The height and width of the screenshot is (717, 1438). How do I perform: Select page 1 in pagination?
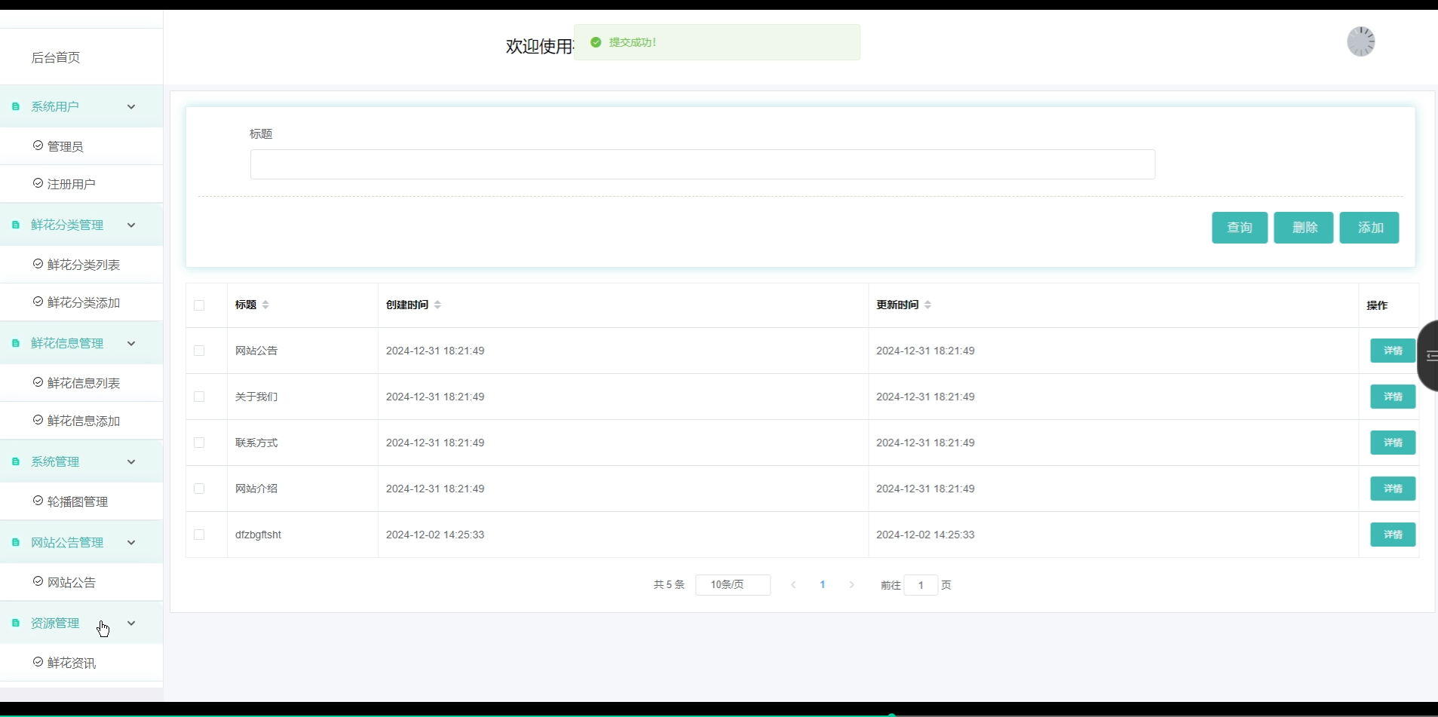click(823, 584)
